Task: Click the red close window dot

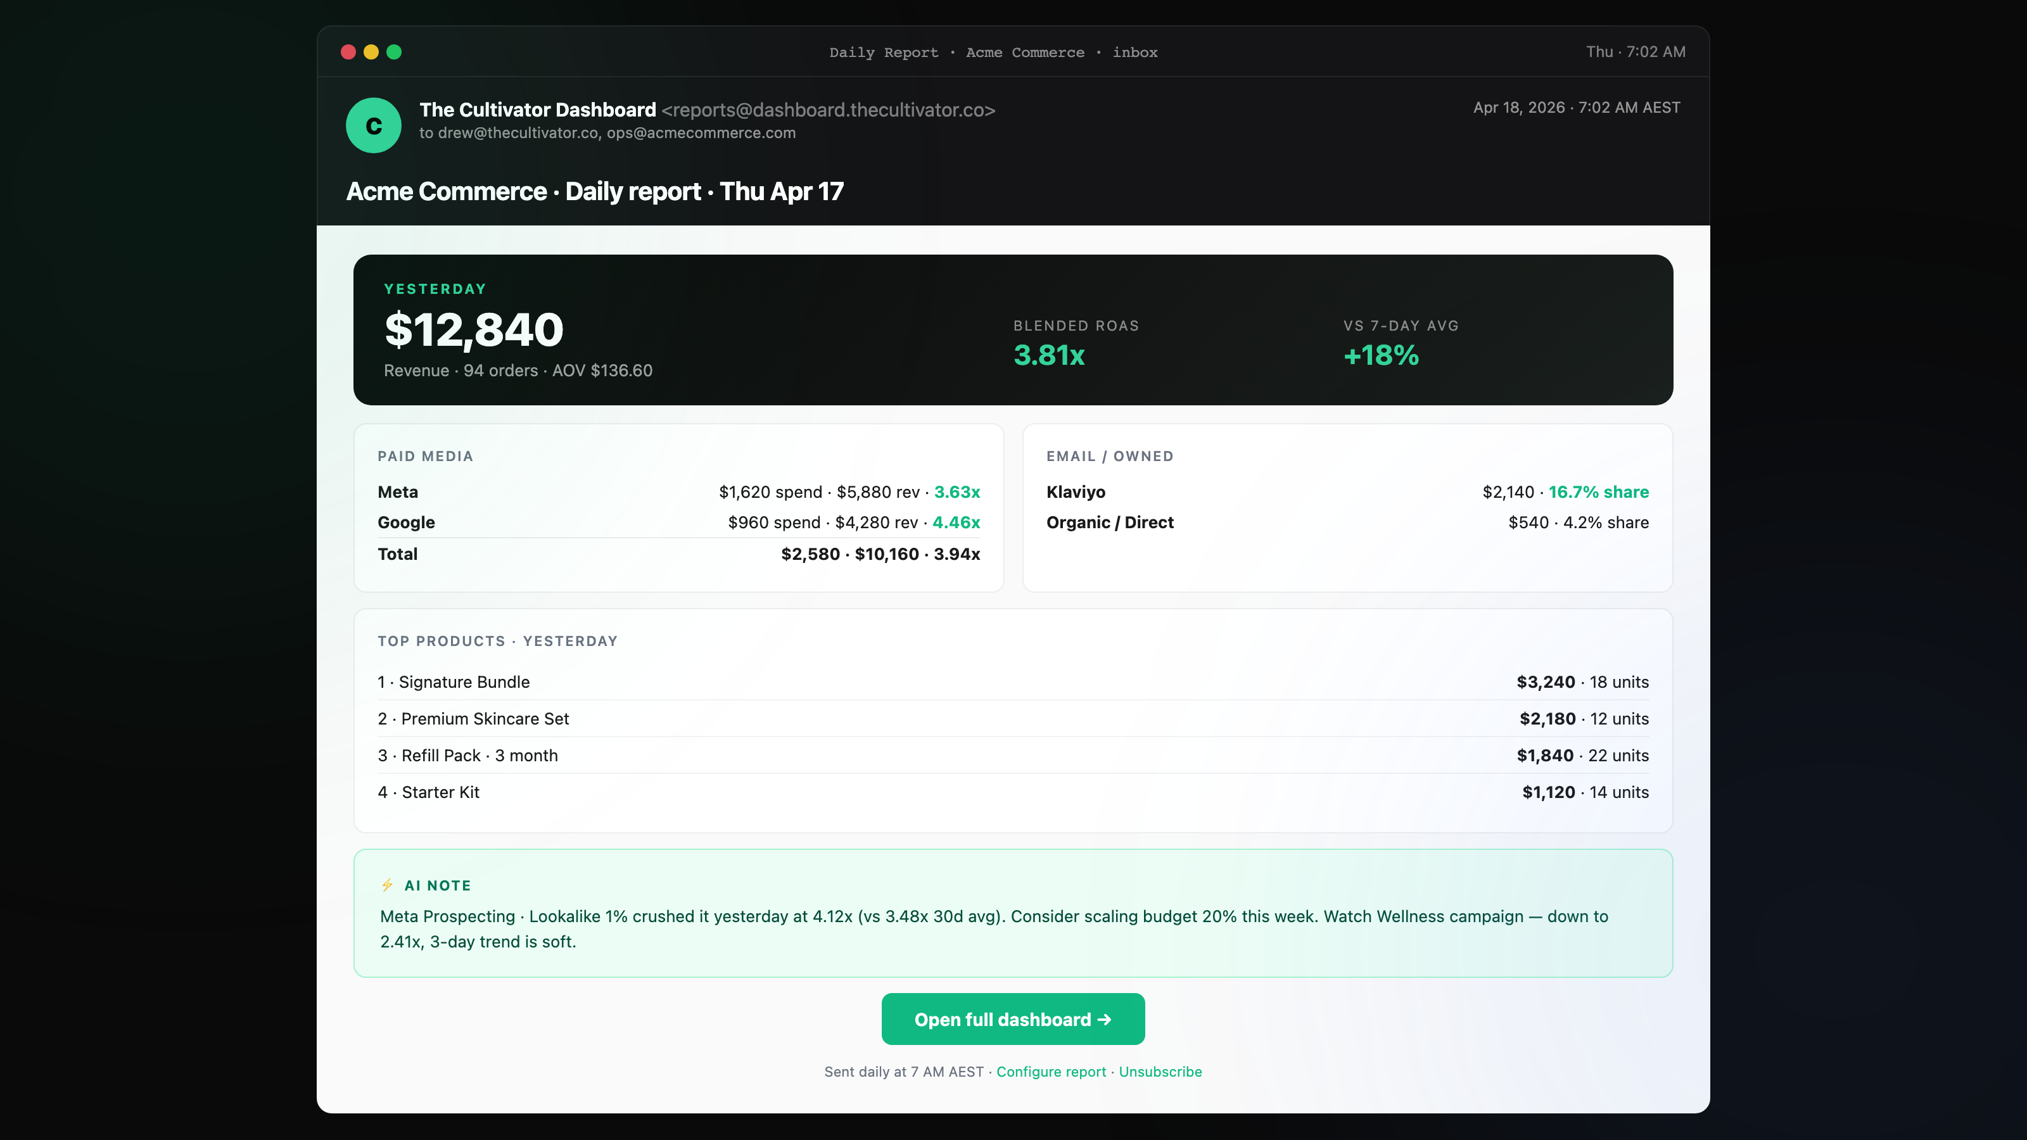Action: 348,52
